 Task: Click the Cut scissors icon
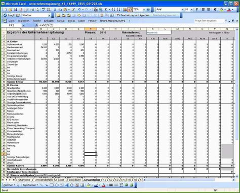pos(55,10)
